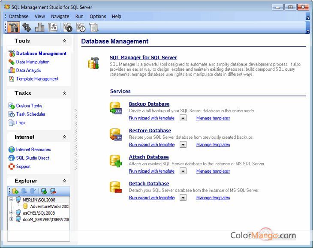Screen dimensions: 313x248
Task: Select the Data Analysis toolbar chart icon
Action: [x=40, y=27]
